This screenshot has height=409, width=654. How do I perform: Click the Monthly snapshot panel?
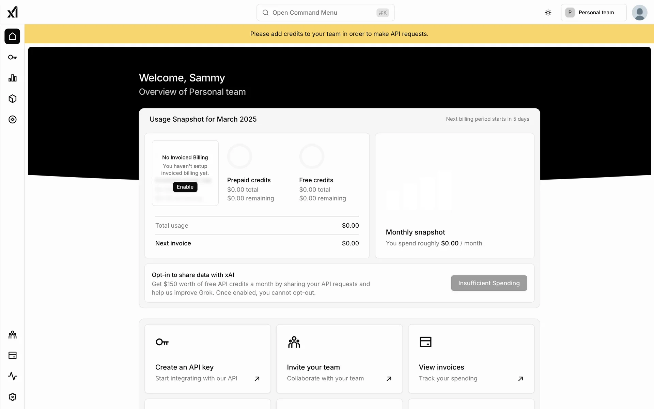(x=454, y=196)
